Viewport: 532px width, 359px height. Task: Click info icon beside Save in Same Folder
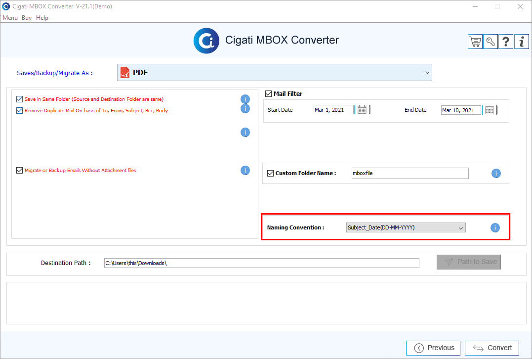pos(246,99)
